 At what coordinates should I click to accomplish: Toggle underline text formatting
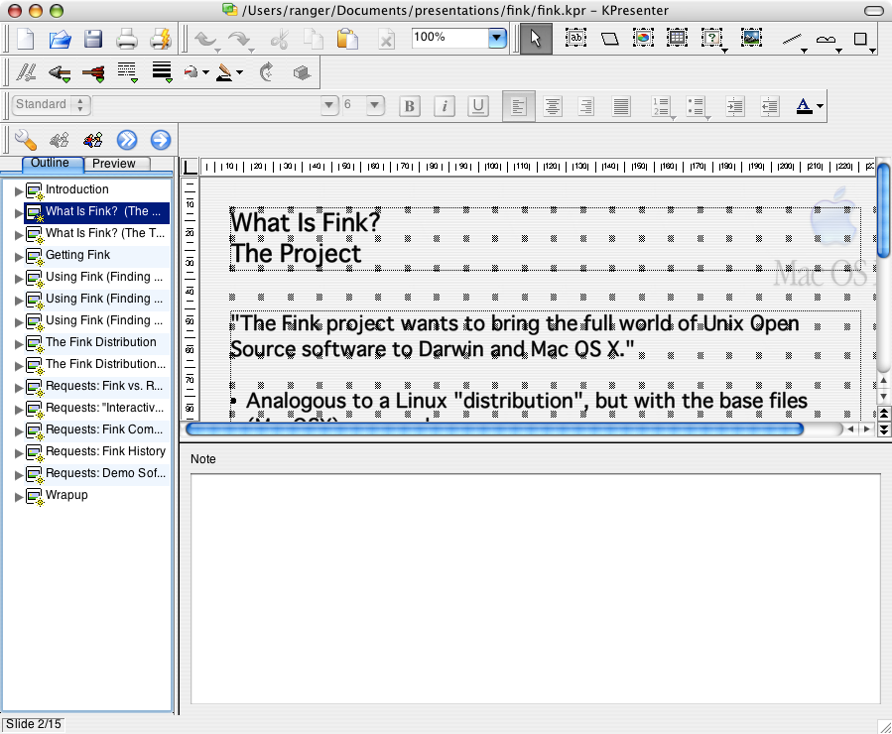[x=478, y=106]
